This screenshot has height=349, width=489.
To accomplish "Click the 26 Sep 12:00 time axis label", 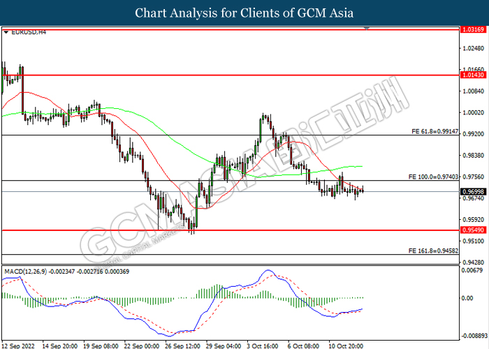I will click(182, 346).
